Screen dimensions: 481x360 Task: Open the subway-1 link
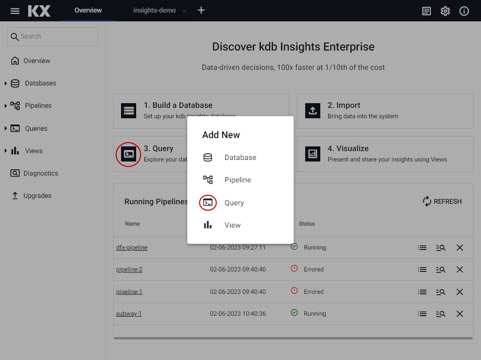coord(129,314)
